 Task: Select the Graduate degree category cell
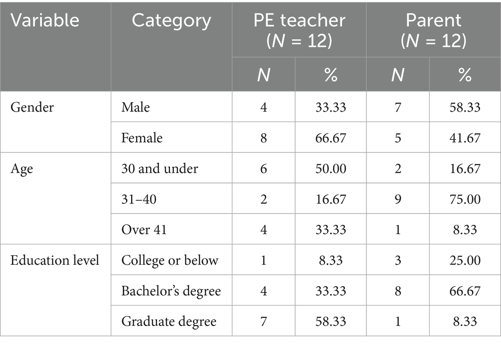[x=168, y=322]
